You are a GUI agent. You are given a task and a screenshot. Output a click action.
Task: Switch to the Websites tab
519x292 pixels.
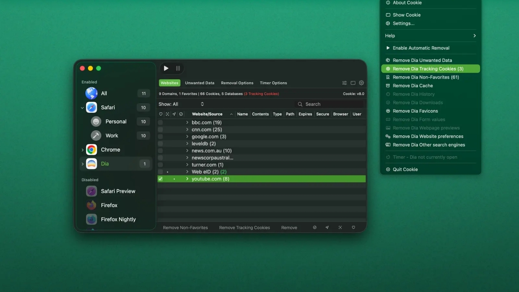tap(169, 83)
